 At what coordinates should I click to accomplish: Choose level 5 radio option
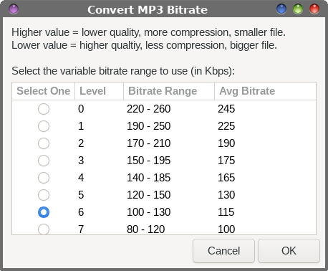pos(44,195)
